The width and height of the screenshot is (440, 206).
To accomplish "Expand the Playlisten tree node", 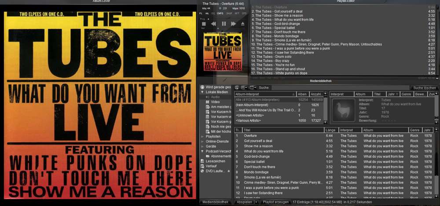I will point(202,137).
